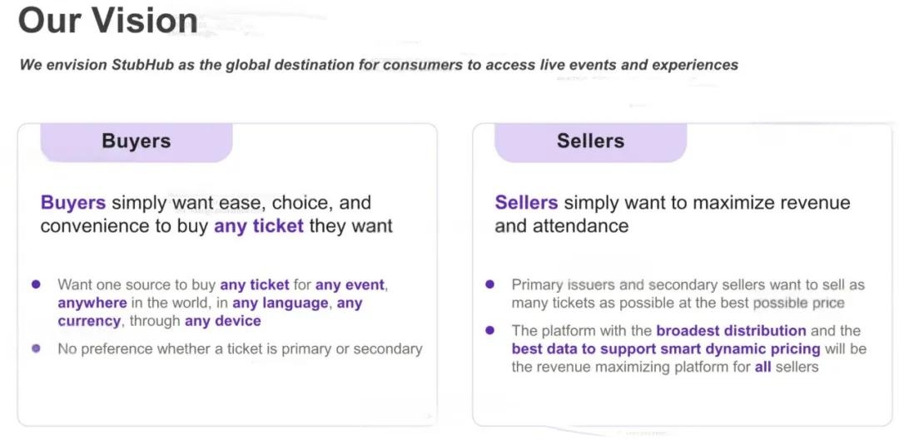Click the "No preference" primary or secondary line
899x445 pixels.
coord(240,349)
